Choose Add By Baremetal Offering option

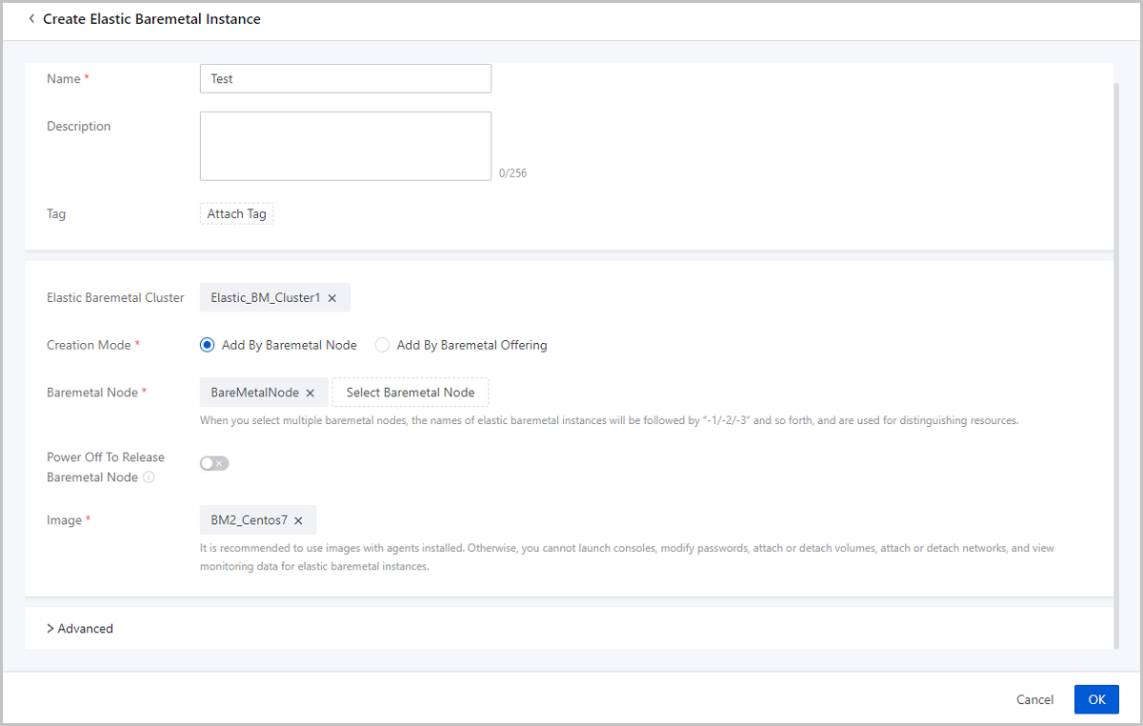coord(382,345)
